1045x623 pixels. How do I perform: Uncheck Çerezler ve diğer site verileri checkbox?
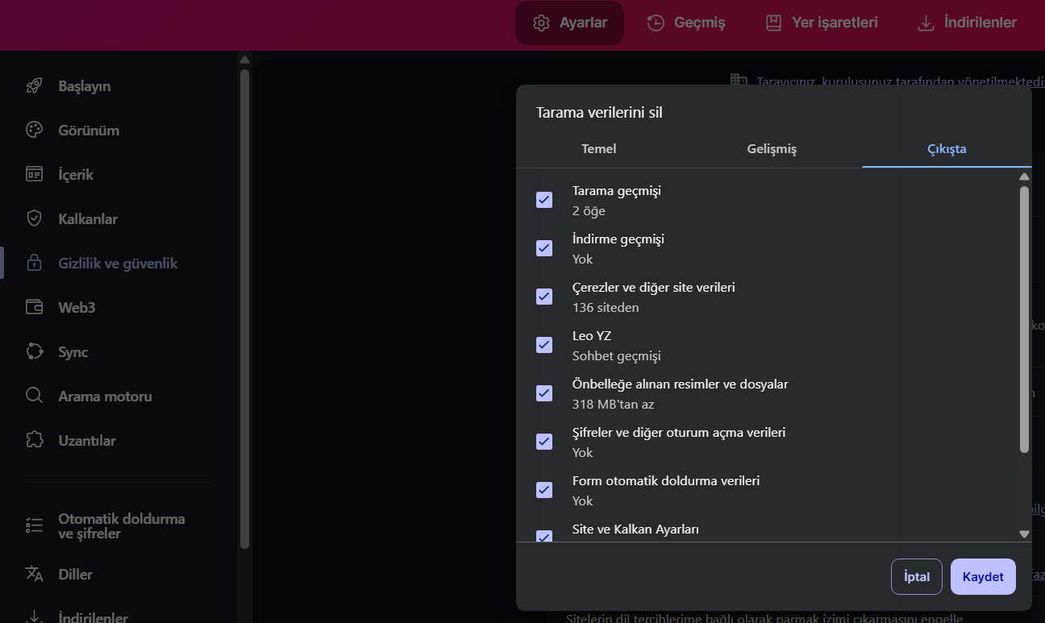[x=544, y=297]
